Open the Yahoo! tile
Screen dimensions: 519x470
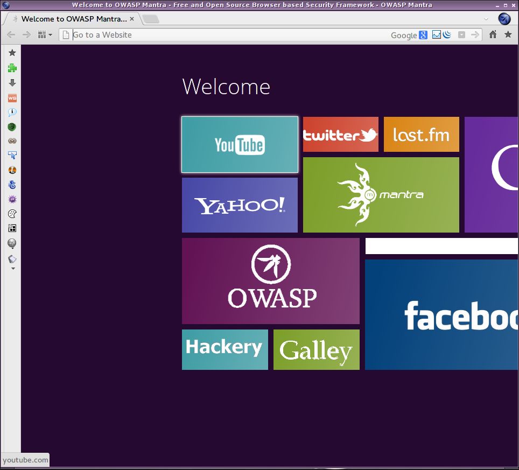(240, 205)
